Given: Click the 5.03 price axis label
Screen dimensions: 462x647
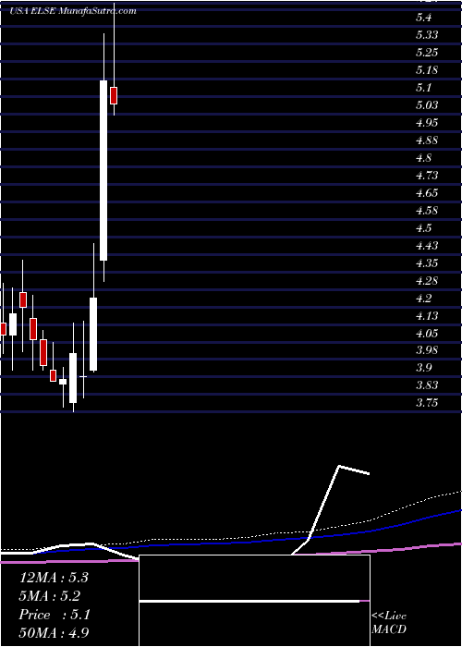Looking at the screenshot, I should (427, 105).
